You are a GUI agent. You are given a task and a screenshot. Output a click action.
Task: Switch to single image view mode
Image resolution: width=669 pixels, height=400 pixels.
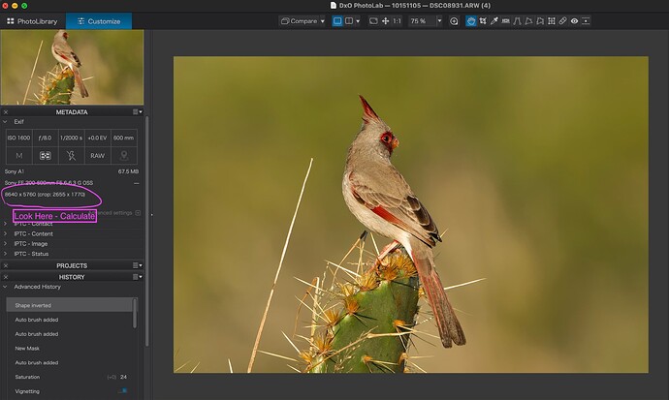click(337, 20)
